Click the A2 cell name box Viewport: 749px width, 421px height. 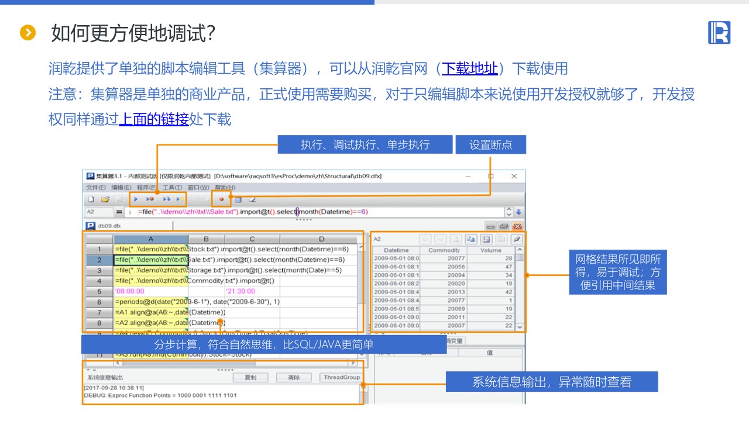tap(98, 212)
